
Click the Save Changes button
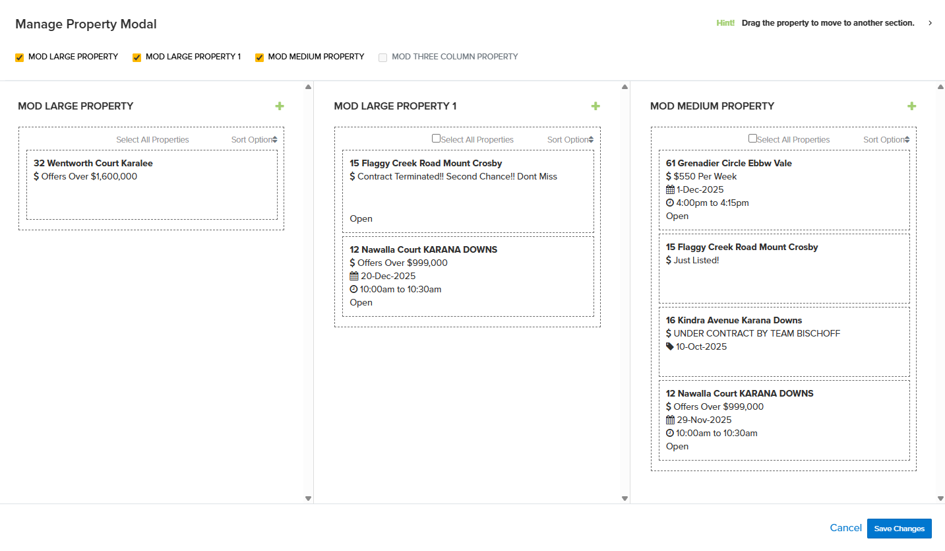pos(899,529)
